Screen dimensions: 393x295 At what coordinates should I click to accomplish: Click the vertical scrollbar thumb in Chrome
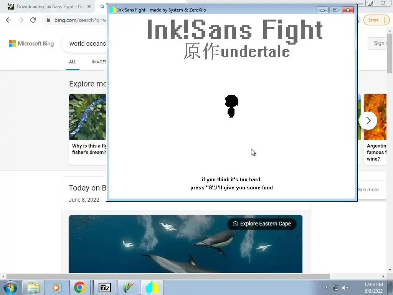(x=390, y=53)
